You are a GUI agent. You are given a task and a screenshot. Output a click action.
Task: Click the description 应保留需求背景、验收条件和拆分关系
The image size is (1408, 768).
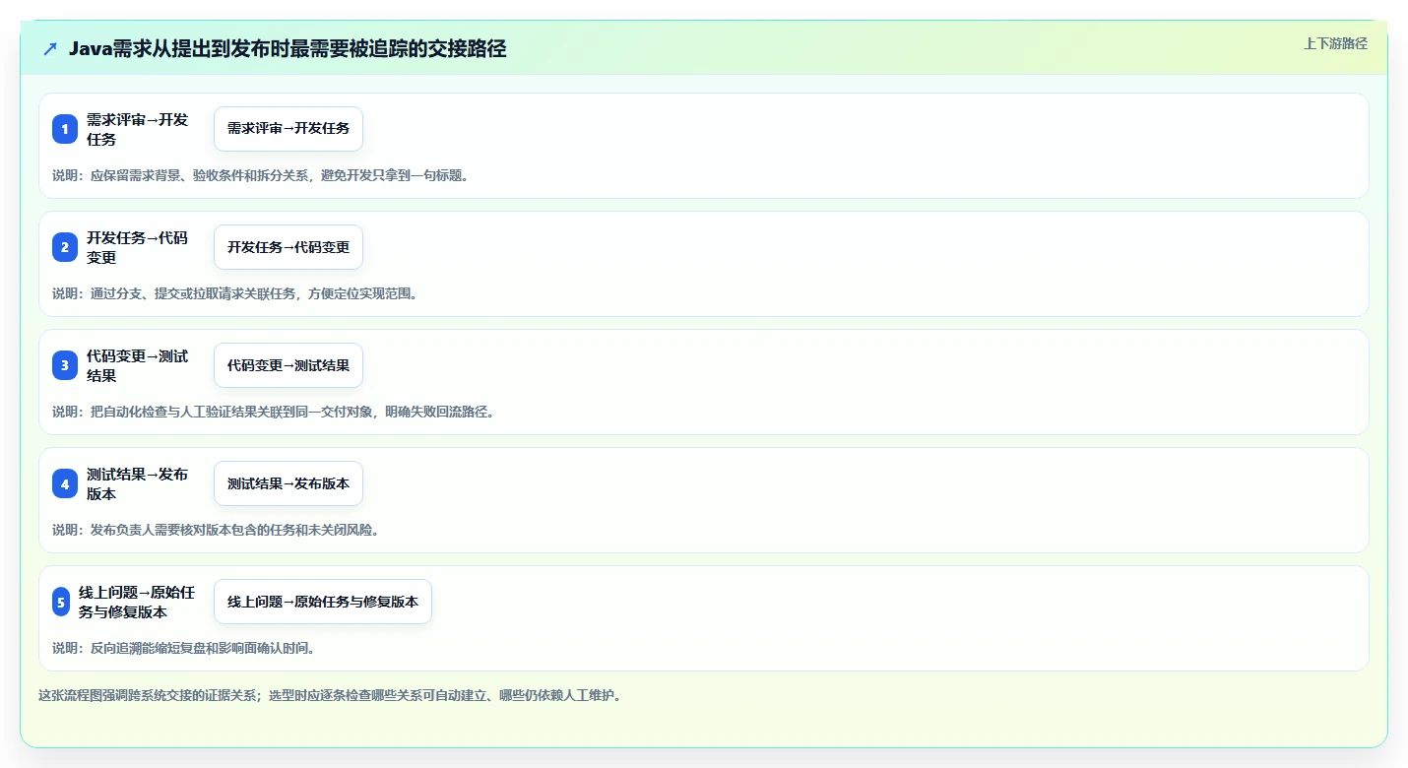coord(262,175)
